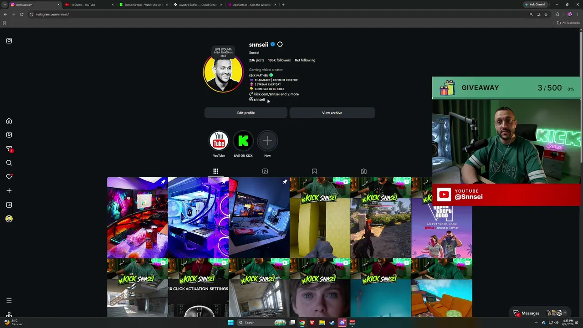The width and height of the screenshot is (583, 328).
Task: Open Chrome profile avatar menu
Action: tap(569, 14)
